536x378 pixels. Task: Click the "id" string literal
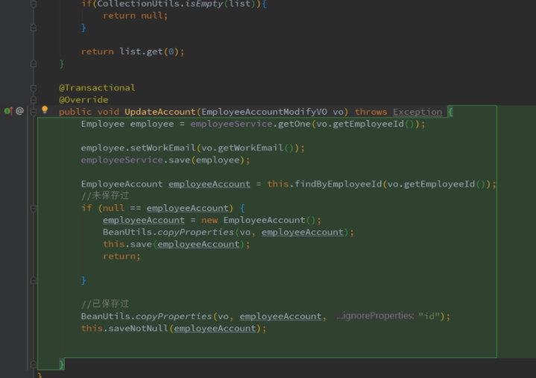click(x=429, y=316)
